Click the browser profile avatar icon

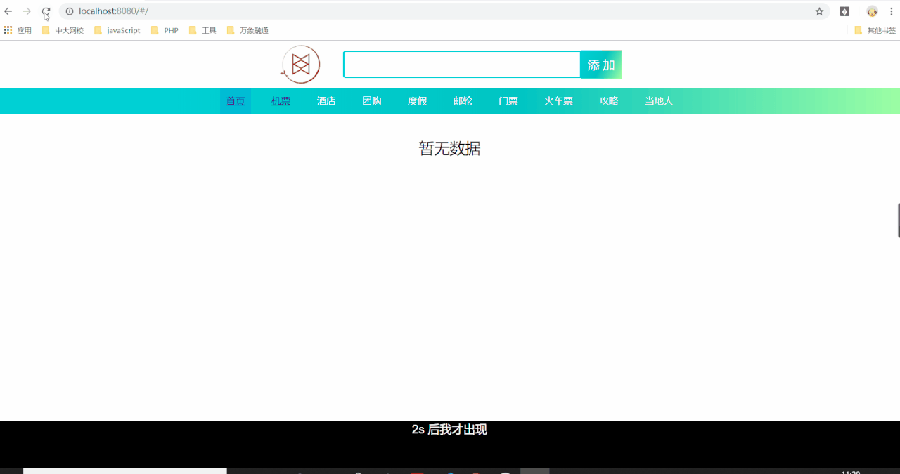(x=872, y=11)
